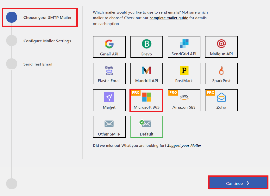Screen dimensions: 270x196
Task: Select the Gmail API mailer icon
Action: [109, 47]
